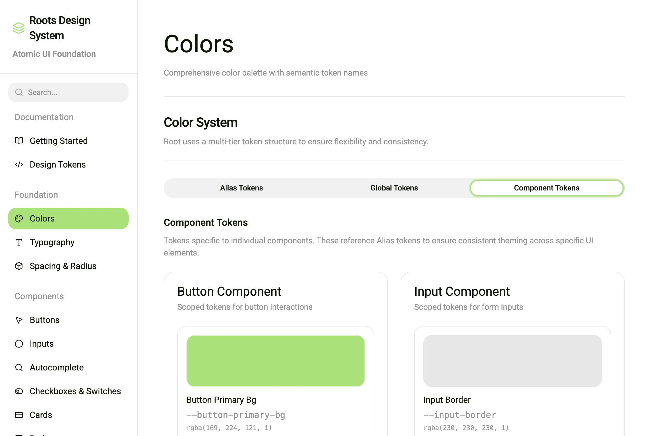649x436 pixels.
Task: Click the Buttons cursor icon
Action: pyautogui.click(x=19, y=320)
